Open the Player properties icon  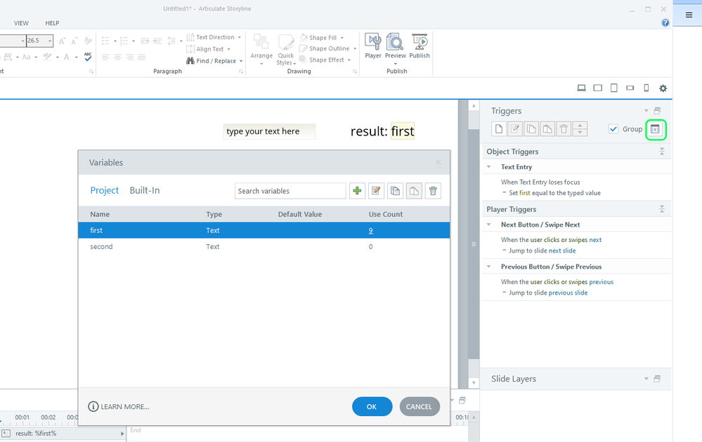(373, 46)
